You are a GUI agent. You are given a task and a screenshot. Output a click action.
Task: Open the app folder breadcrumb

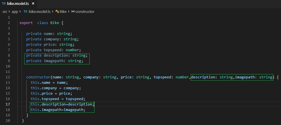(15, 12)
